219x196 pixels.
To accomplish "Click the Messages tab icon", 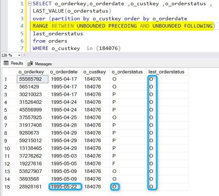I will (x=30, y=64).
